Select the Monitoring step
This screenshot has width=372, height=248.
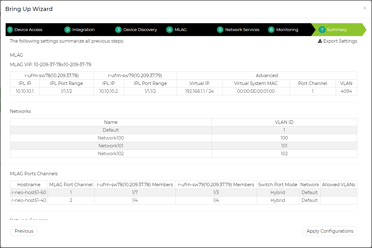tap(287, 30)
